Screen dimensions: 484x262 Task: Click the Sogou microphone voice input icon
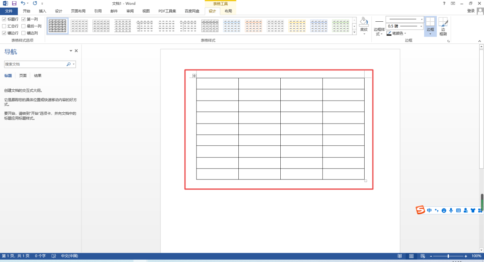[x=451, y=210]
